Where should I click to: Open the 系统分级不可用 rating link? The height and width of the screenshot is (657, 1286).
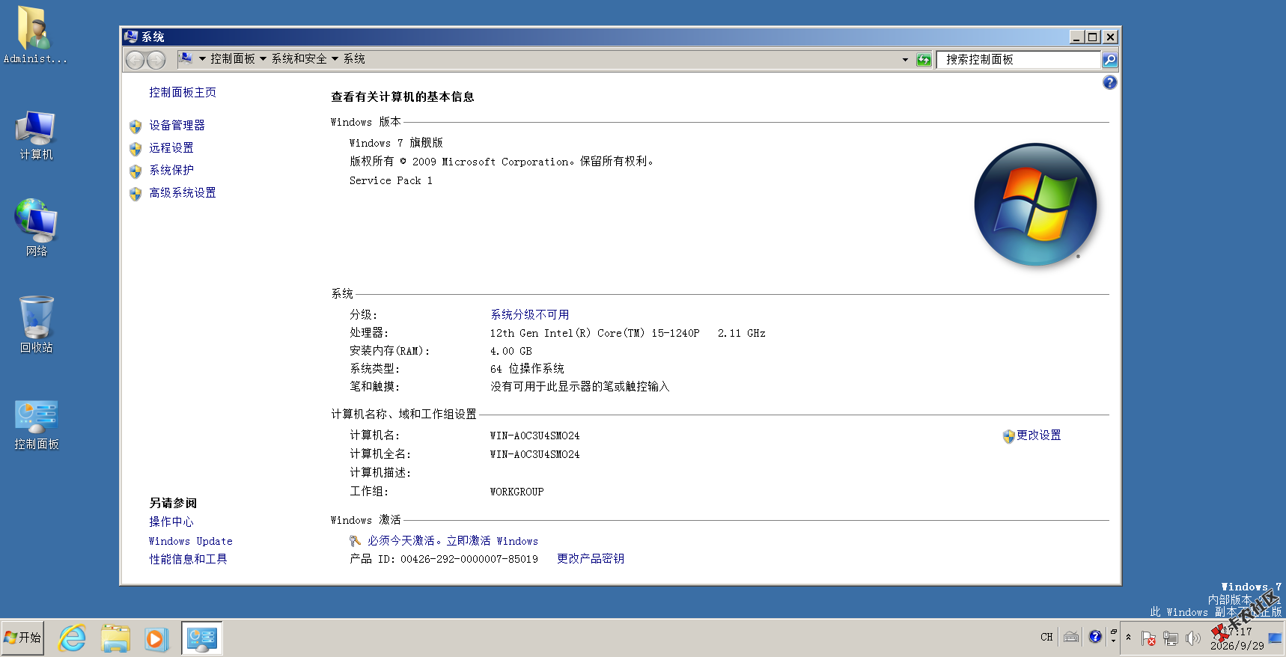coord(529,315)
